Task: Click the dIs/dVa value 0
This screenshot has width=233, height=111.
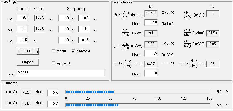Action: tap(213, 13)
